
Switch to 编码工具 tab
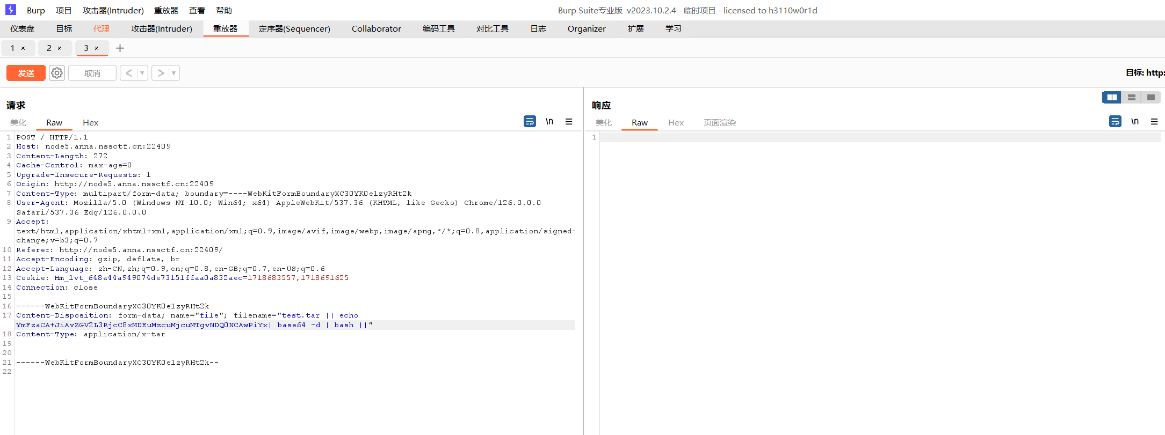click(x=439, y=28)
